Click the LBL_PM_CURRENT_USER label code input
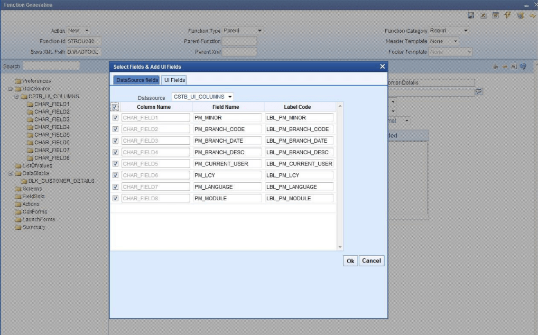 (x=299, y=164)
